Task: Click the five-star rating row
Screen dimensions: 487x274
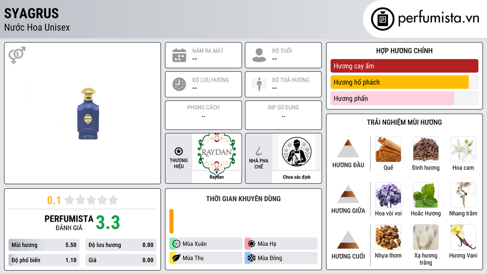Action: pyautogui.click(x=91, y=200)
